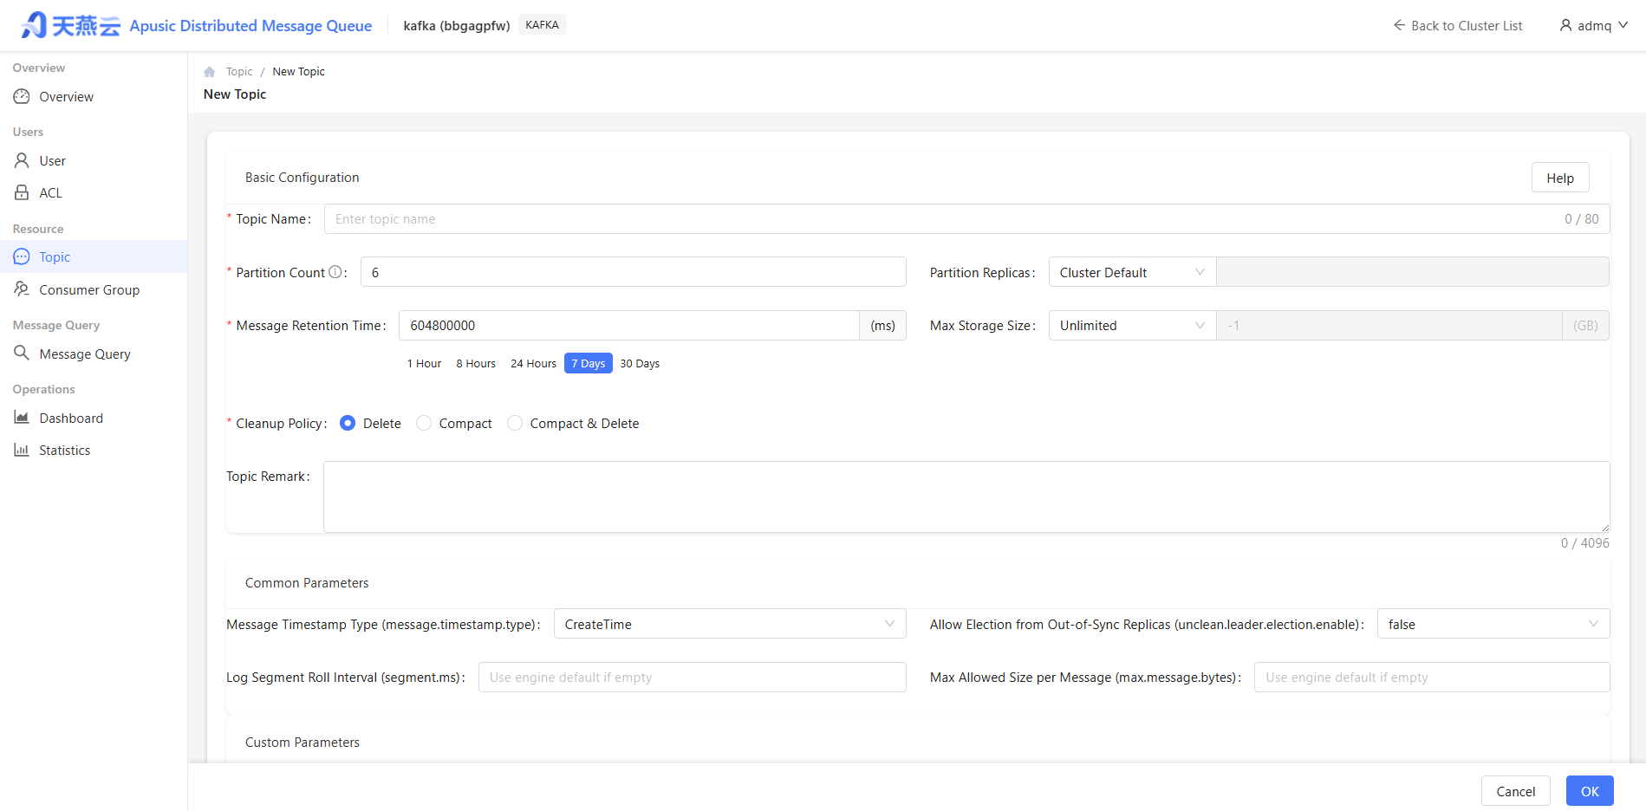
Task: Click the Dashboard chart icon
Action: pos(22,418)
